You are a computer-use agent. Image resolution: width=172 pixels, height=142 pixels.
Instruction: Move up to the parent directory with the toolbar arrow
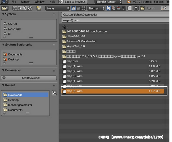pos(25,8)
